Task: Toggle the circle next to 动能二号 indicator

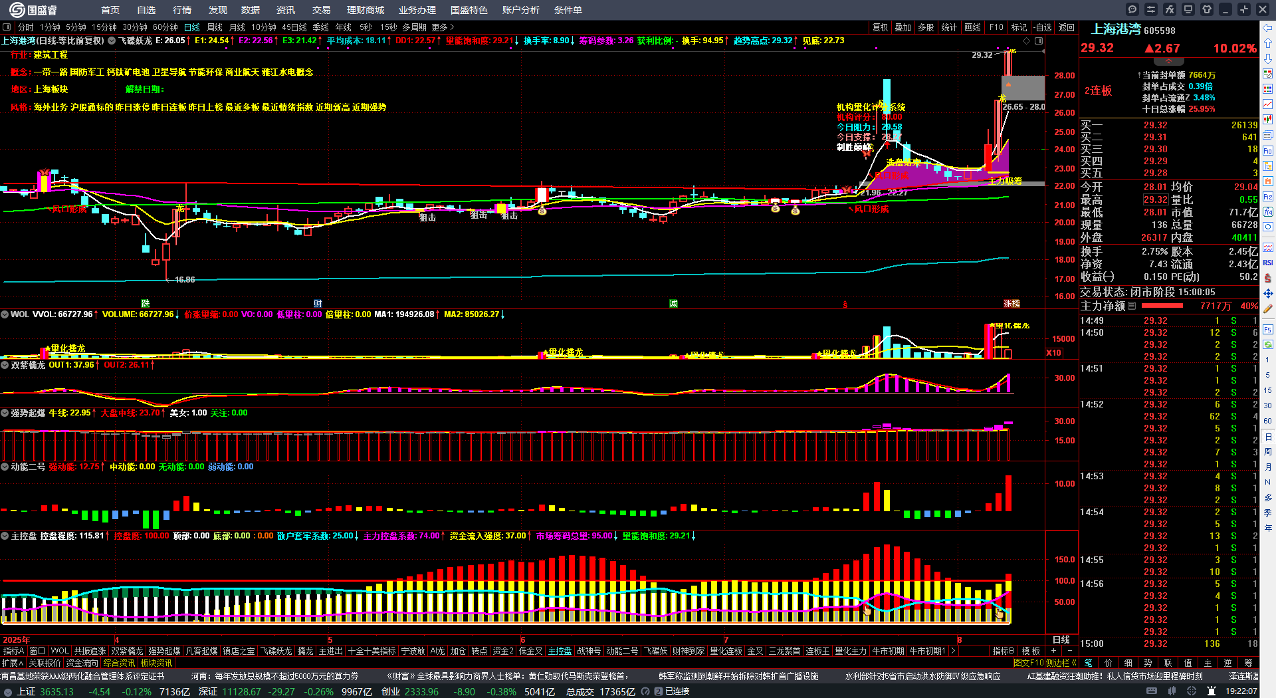Action: pyautogui.click(x=5, y=467)
